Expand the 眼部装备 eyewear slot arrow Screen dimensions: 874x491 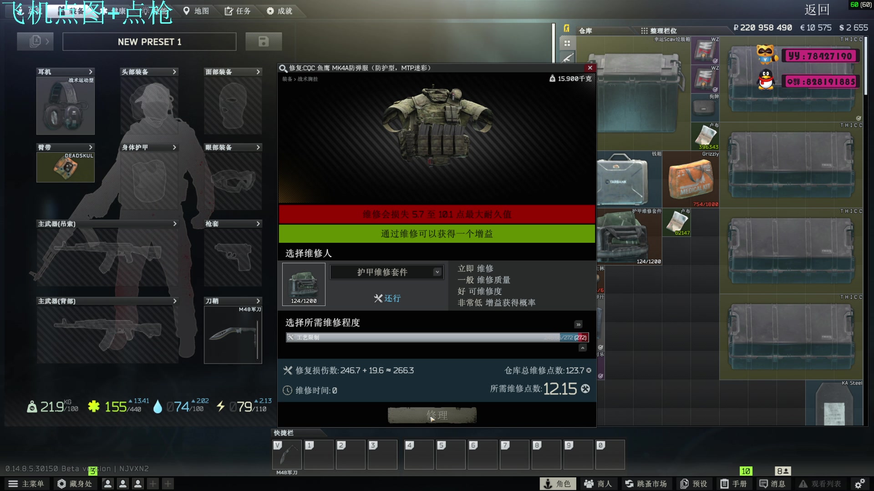tap(258, 147)
